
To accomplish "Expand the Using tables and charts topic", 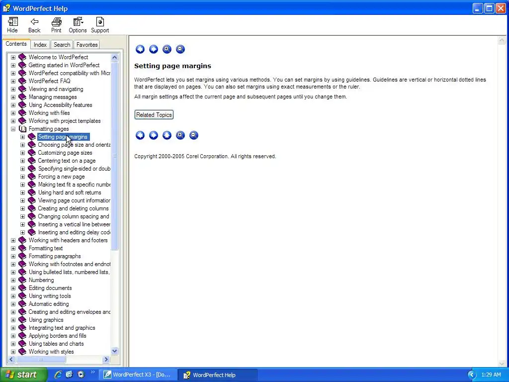I will pos(13,344).
